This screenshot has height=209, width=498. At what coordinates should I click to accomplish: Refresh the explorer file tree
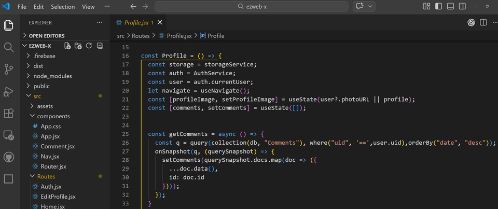click(x=89, y=46)
